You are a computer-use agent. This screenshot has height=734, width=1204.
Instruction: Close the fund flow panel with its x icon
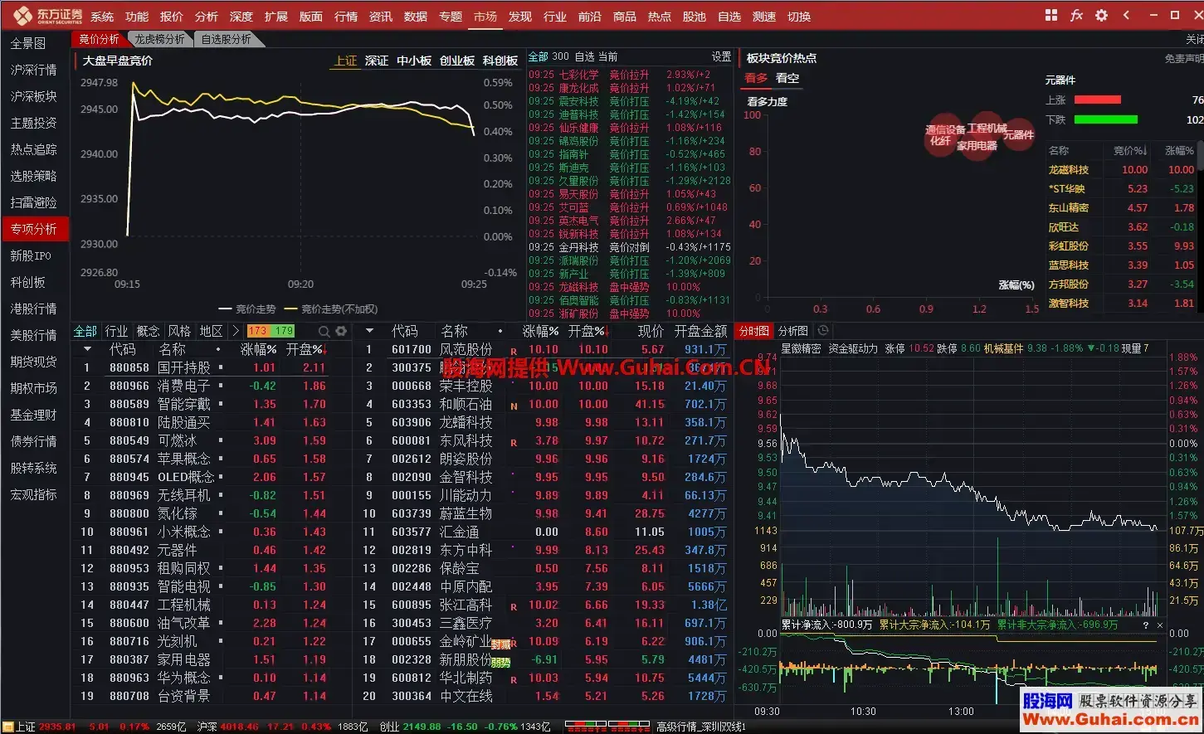pos(1160,625)
